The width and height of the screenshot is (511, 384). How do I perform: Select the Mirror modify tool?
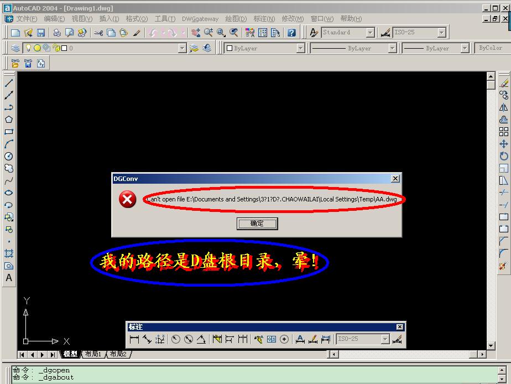503,107
